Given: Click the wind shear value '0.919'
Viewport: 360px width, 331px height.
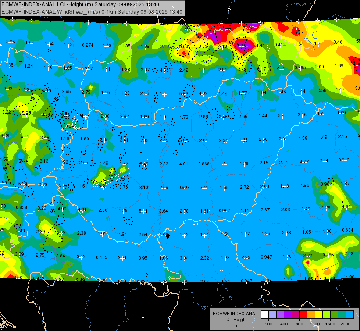Looking at the screenshot, I should (344, 160).
